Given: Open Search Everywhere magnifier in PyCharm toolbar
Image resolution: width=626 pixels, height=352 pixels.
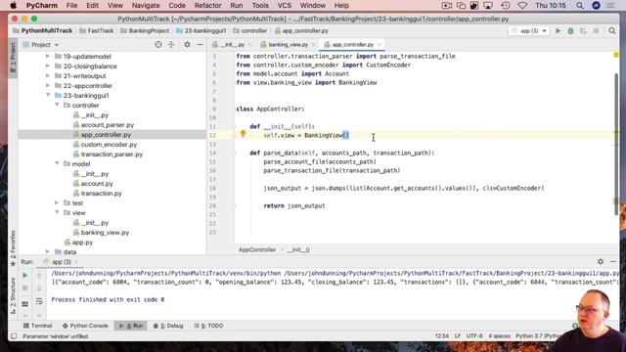Looking at the screenshot, I should pos(612,30).
